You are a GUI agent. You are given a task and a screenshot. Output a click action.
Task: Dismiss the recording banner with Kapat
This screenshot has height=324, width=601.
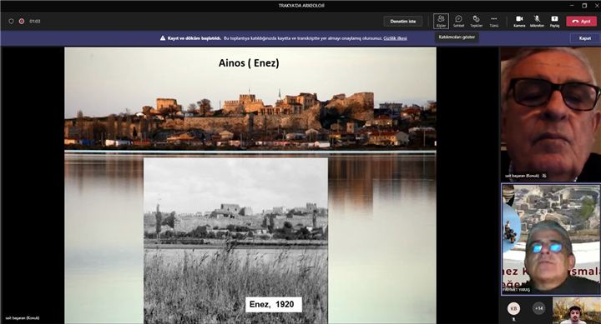584,38
